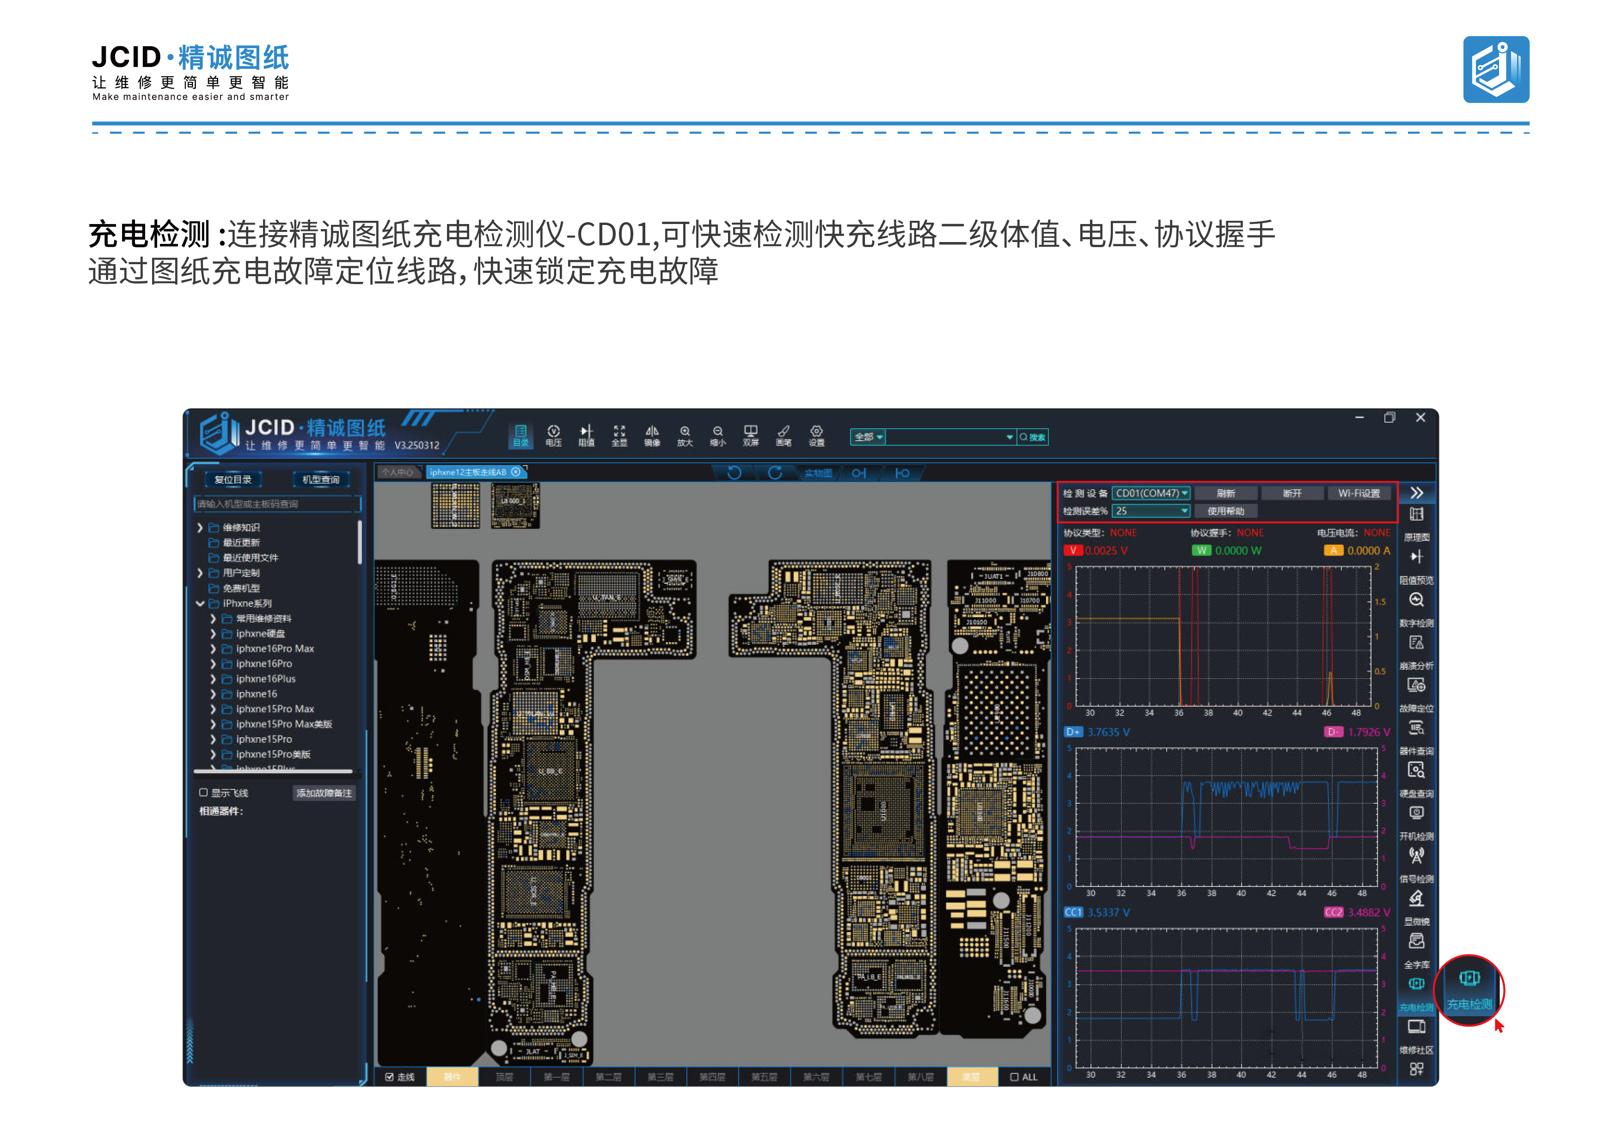Click the 镜像 mirror icon
The width and height of the screenshot is (1622, 1146).
coord(652,436)
